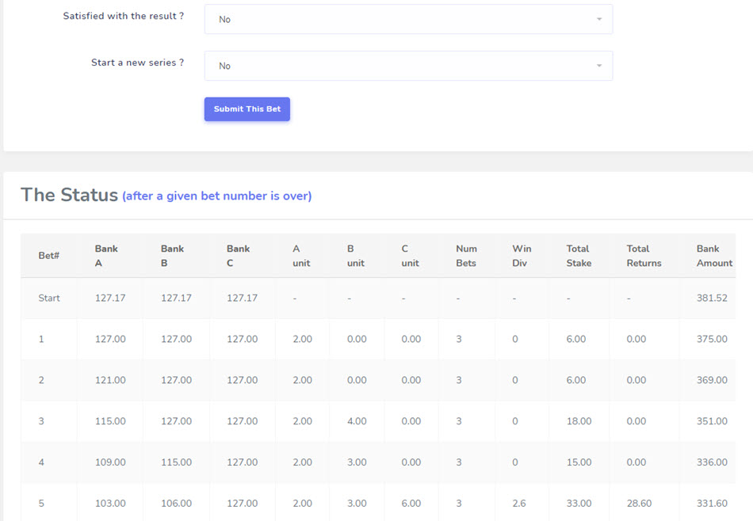753x521 pixels.
Task: Click the 18.00 total stake in bet 3
Action: click(x=579, y=421)
